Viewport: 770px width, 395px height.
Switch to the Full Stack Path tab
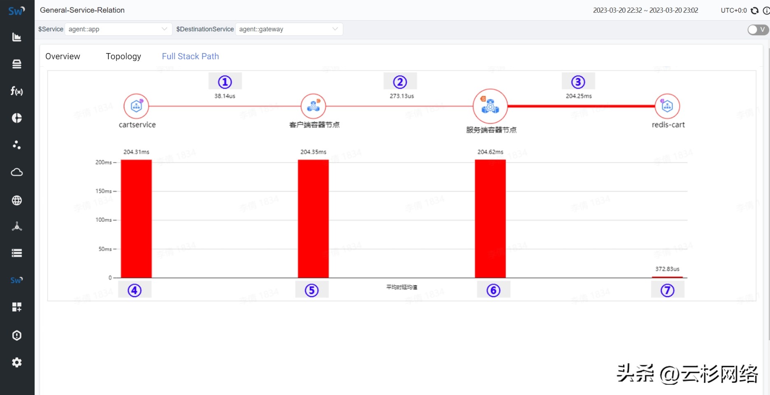coord(191,56)
